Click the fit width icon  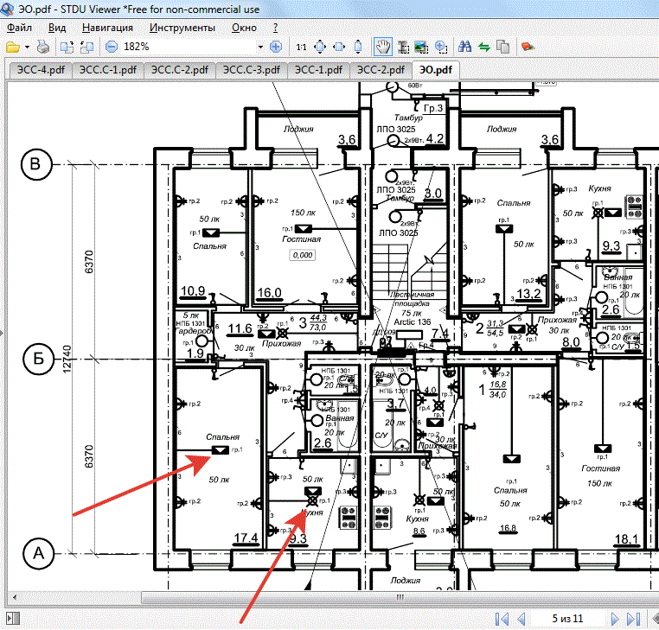click(340, 46)
